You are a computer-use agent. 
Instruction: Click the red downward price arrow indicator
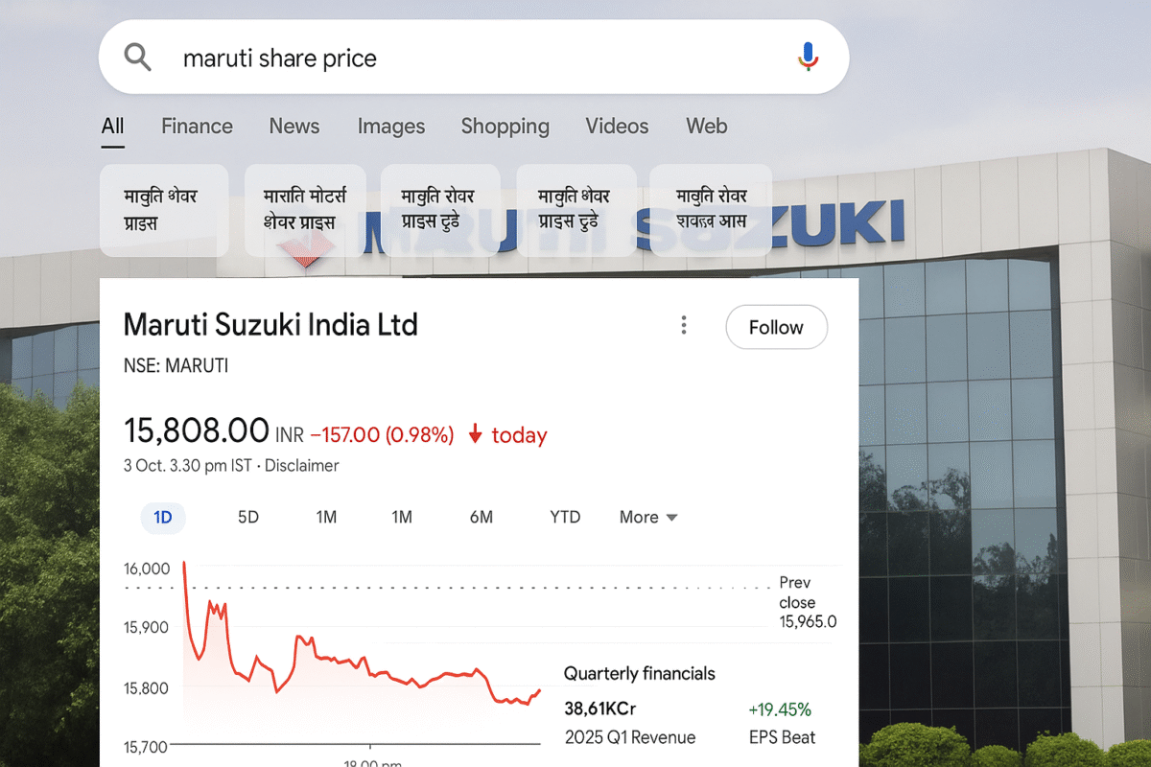point(475,434)
